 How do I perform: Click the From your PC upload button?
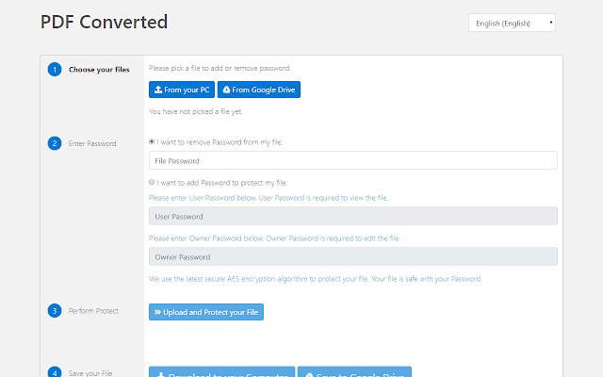pos(182,90)
